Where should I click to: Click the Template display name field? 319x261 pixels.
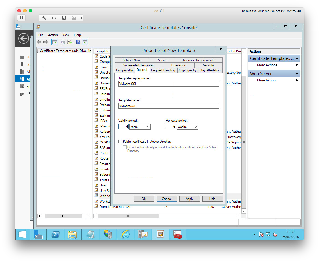coord(169,84)
